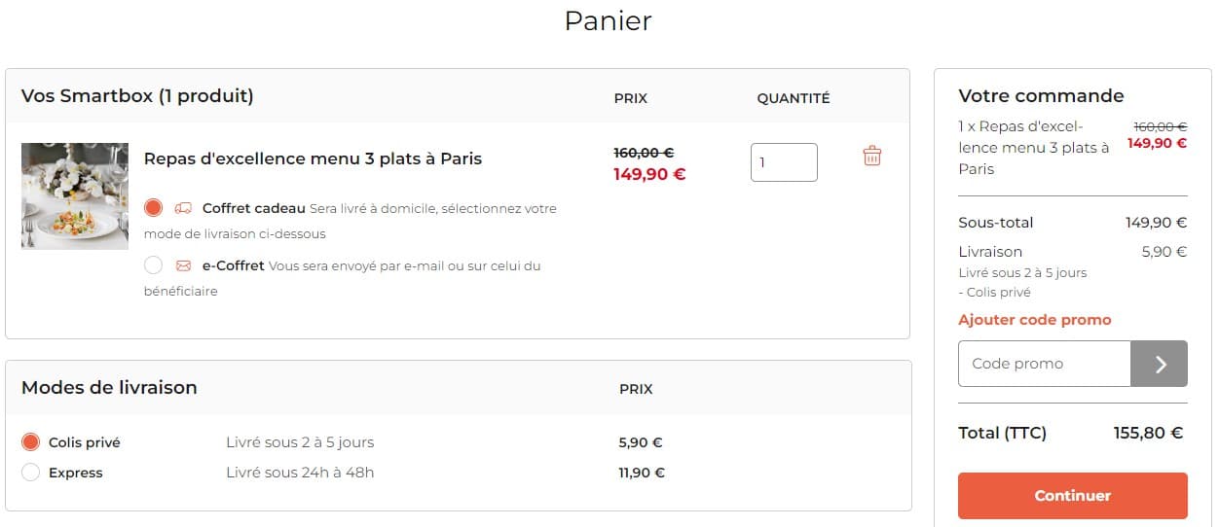1219x527 pixels.
Task: Click the quantity input field
Action: (x=783, y=162)
